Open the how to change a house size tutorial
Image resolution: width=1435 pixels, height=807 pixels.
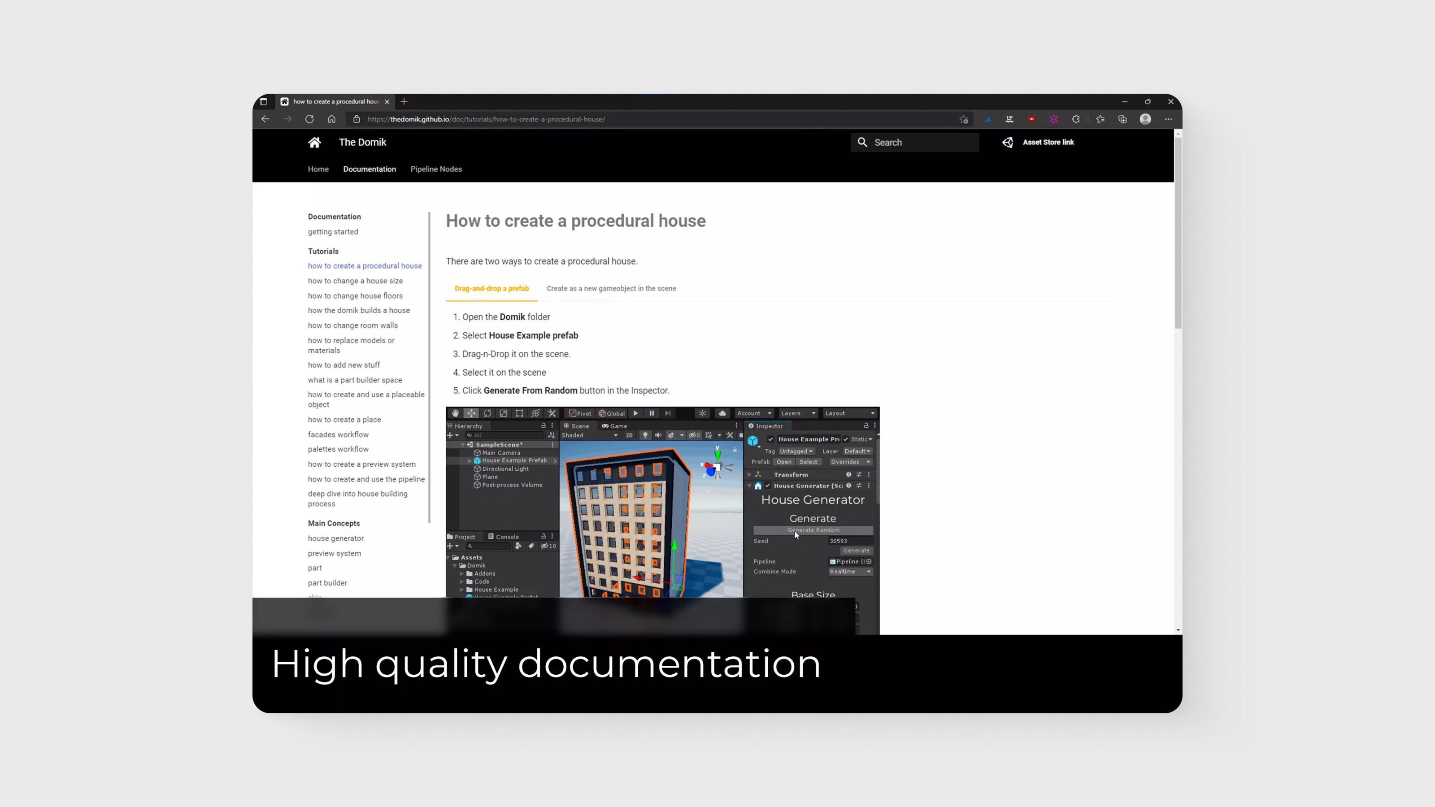pyautogui.click(x=355, y=281)
